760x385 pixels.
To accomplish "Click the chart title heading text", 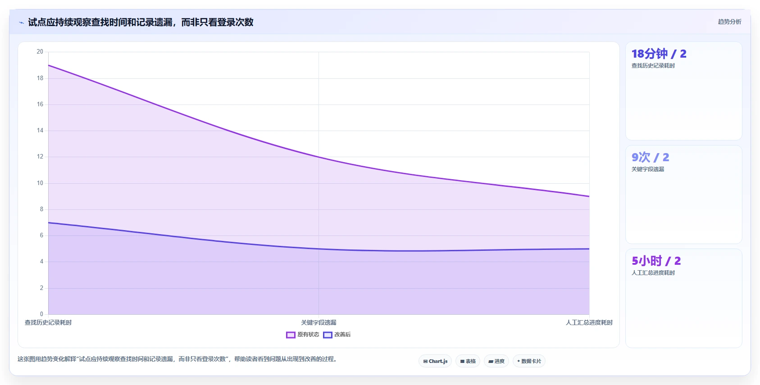I will (x=141, y=22).
